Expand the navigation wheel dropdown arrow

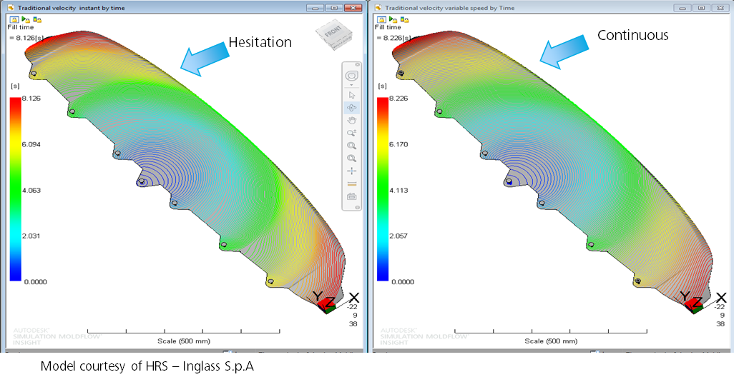[x=351, y=85]
